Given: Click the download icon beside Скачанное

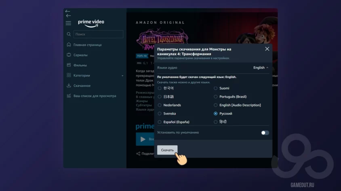Looking at the screenshot, I should (x=69, y=85).
